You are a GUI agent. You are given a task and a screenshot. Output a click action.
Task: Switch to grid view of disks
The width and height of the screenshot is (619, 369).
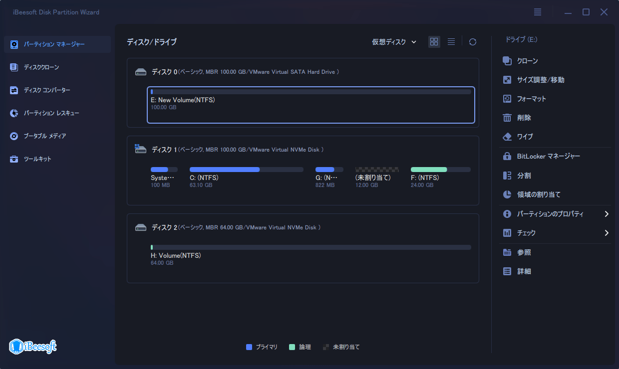434,42
